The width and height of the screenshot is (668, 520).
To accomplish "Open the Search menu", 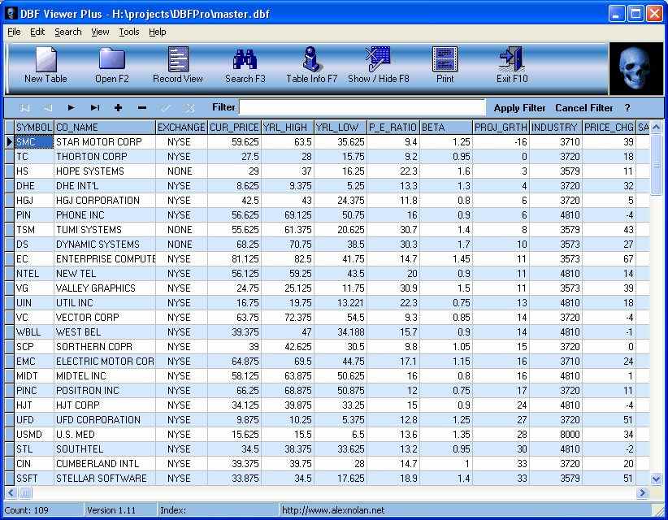I will pos(68,32).
